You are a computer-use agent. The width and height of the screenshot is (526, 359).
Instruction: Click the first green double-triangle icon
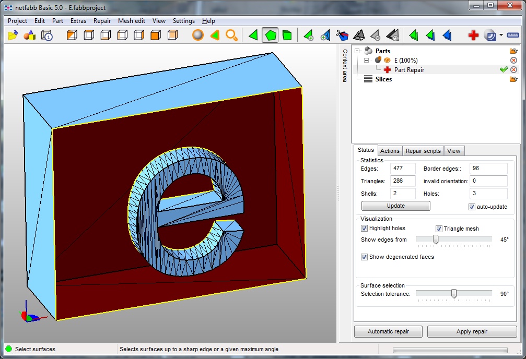pyautogui.click(x=414, y=35)
